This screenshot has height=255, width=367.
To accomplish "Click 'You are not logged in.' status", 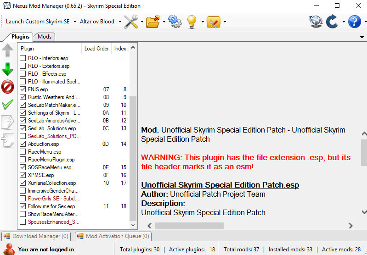I will pos(47,249).
